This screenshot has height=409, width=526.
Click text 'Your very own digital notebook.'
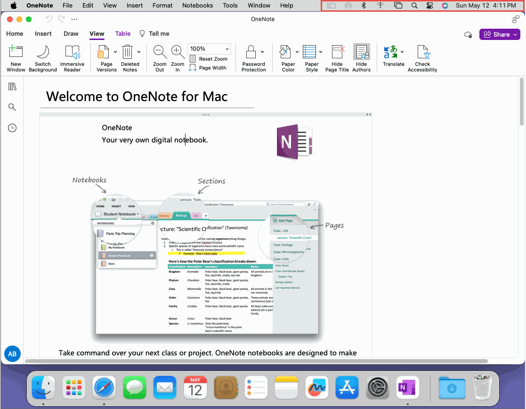[x=154, y=140]
